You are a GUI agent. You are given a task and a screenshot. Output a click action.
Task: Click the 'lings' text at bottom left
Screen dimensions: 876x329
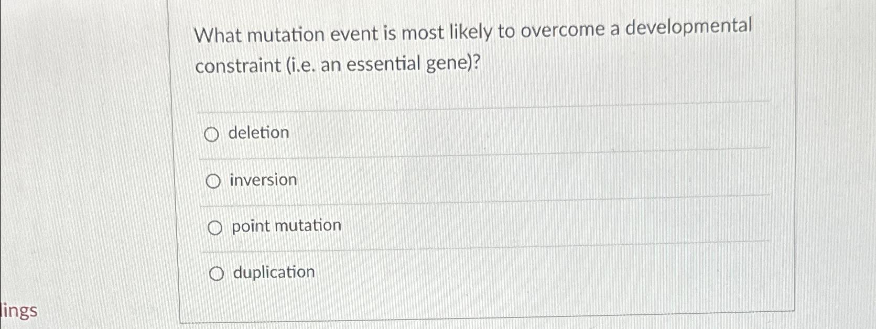(x=18, y=310)
